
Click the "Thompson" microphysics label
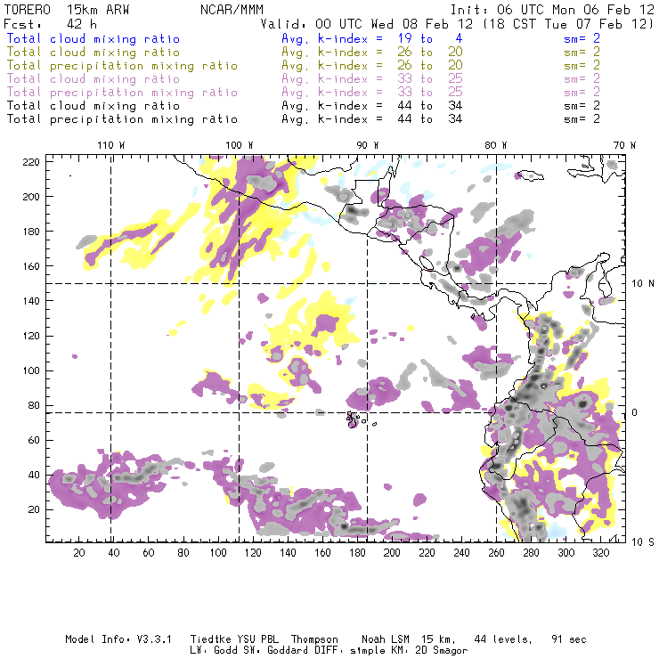click(314, 639)
